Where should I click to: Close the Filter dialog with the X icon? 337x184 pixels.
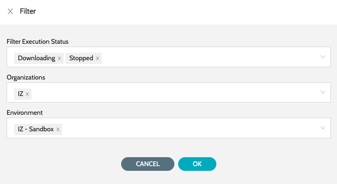pos(10,11)
